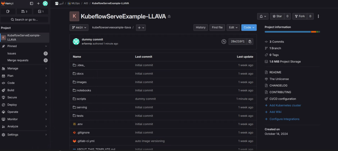Toggle the sidebar collapse icon
Screen dimensions: 338x151
coord(31,3)
